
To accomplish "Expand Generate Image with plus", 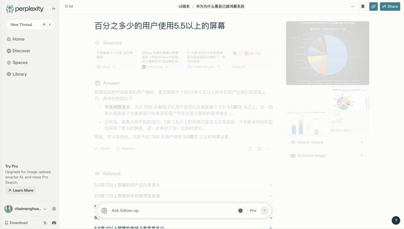I will pos(362,156).
